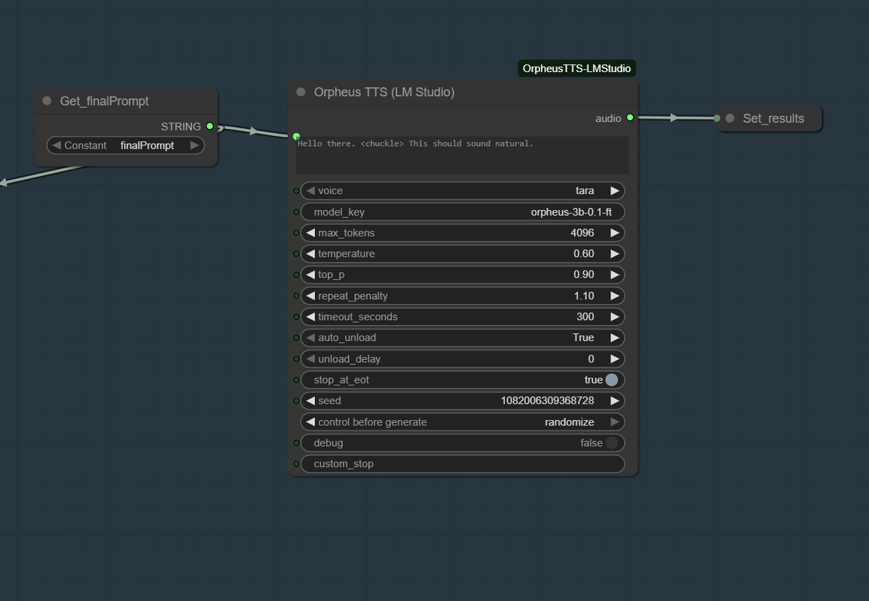Screen dimensions: 869x601
Task: Click the auto_unload widget input socket
Action: pyautogui.click(x=296, y=338)
